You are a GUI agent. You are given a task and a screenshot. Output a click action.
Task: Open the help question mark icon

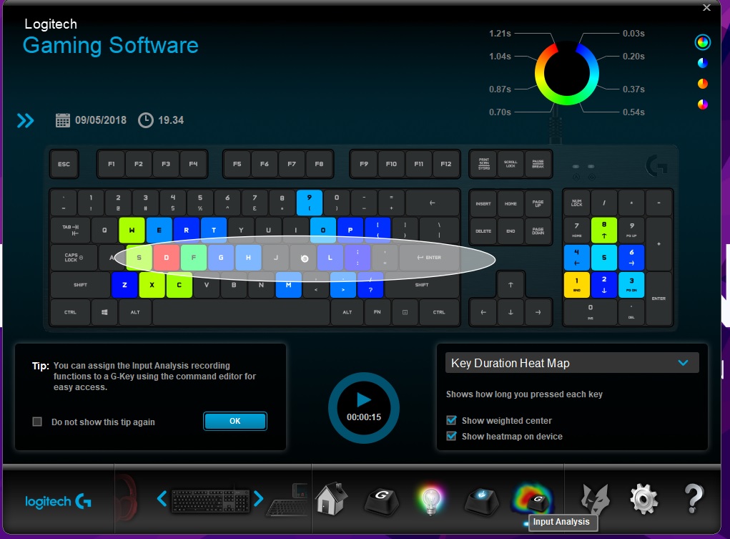point(694,499)
